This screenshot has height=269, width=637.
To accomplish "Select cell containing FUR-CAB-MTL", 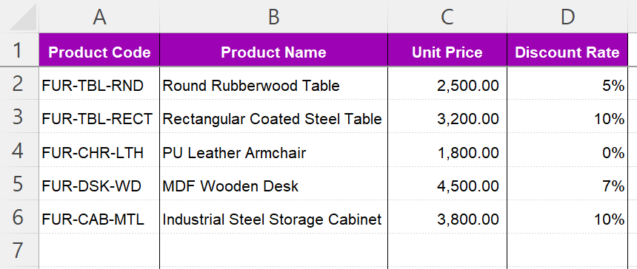I will [x=99, y=217].
